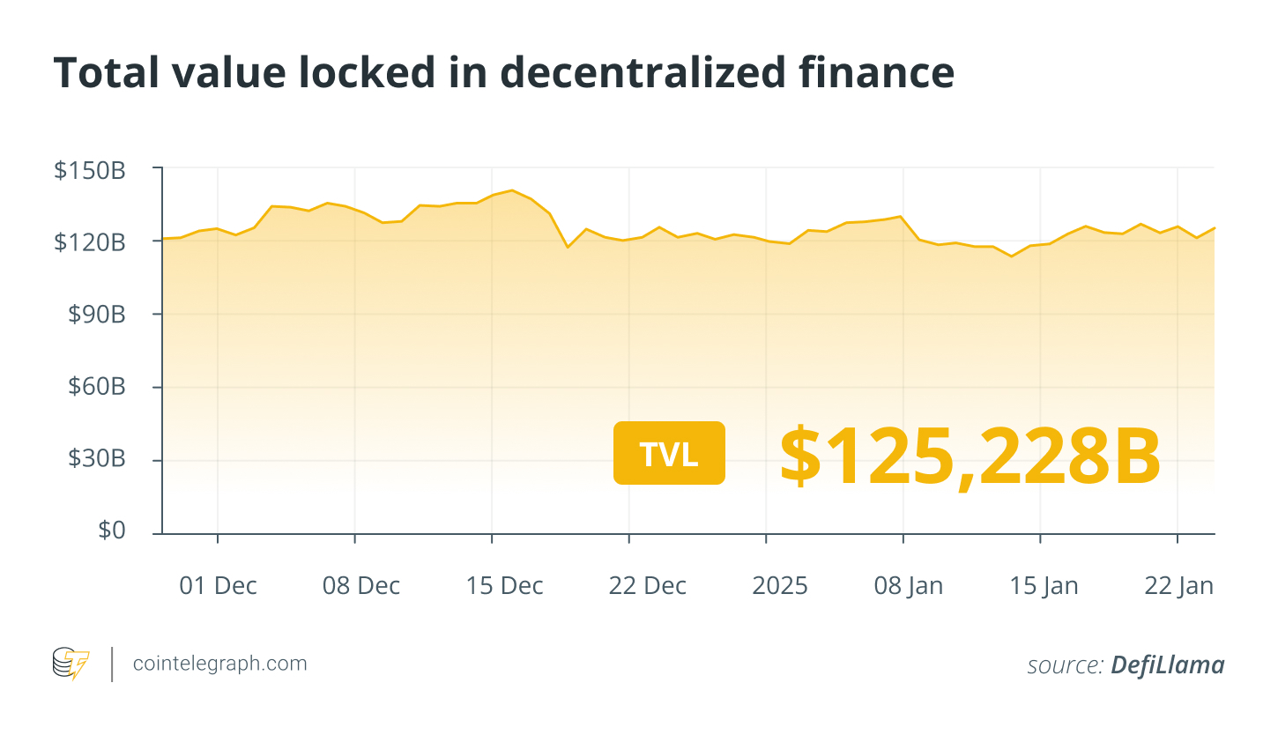
Task: Choose the 22 Jan date label
Action: [1178, 585]
